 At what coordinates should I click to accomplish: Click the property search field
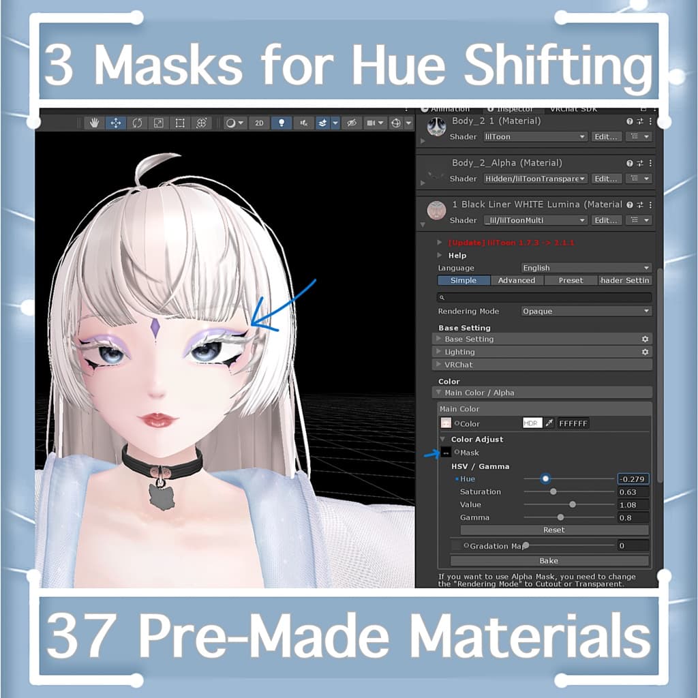click(x=545, y=297)
